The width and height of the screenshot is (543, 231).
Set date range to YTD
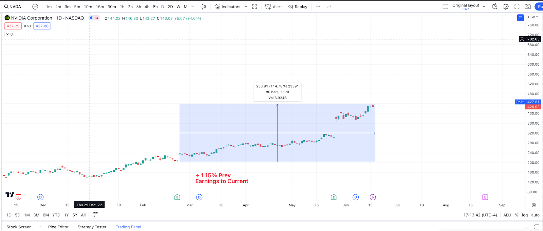click(56, 215)
